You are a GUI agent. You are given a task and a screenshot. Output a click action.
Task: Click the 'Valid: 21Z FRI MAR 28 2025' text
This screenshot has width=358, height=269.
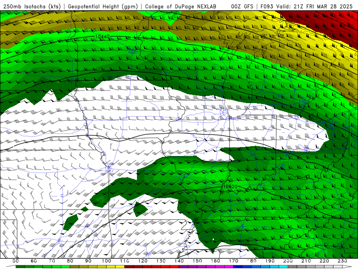pos(315,6)
